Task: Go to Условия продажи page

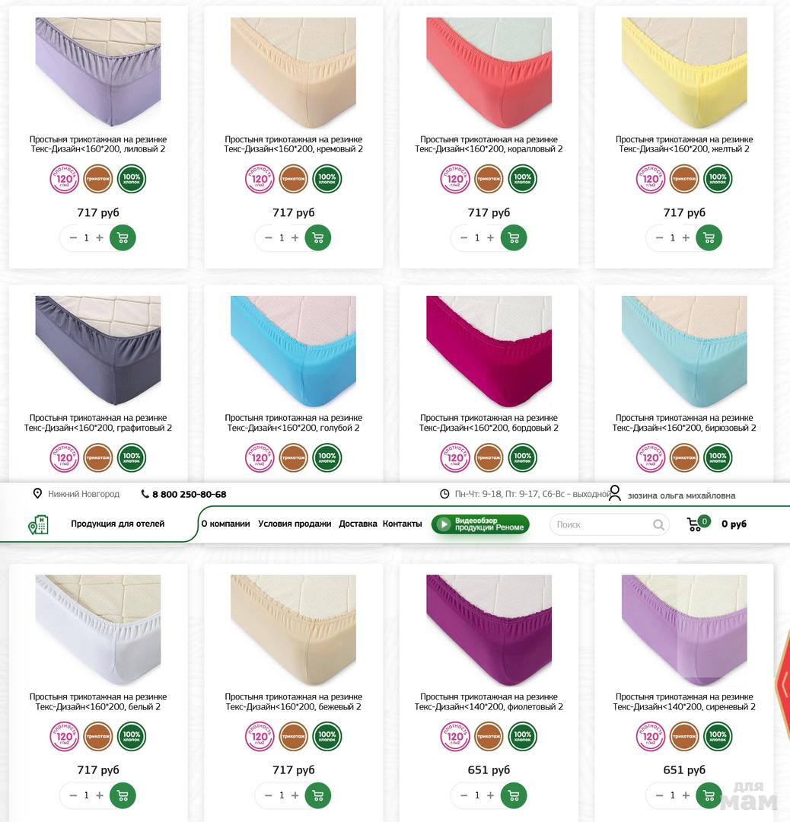Action: (295, 524)
